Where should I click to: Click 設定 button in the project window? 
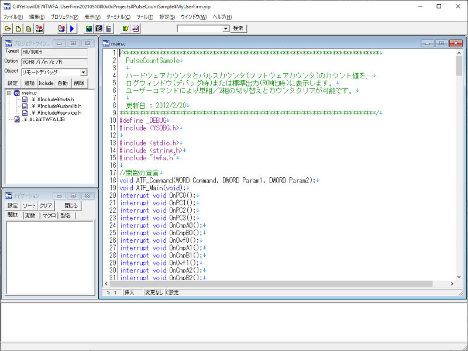click(x=12, y=83)
